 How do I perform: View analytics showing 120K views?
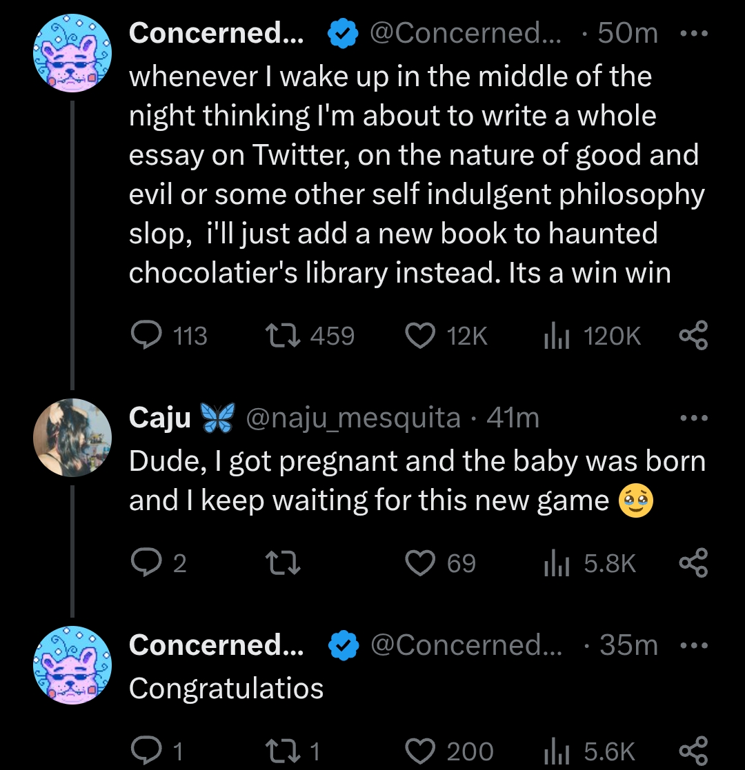557,336
